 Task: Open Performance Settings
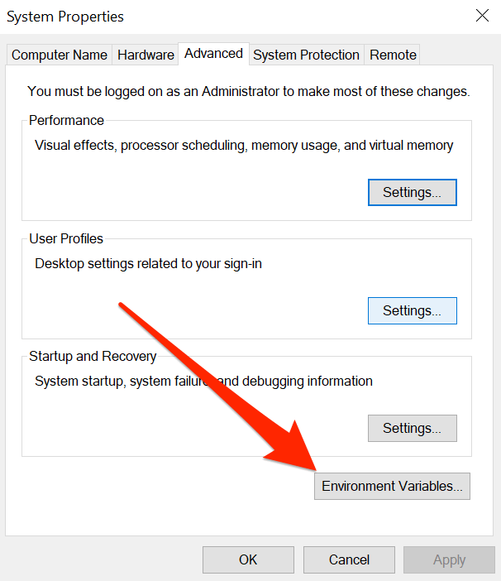coord(412,192)
